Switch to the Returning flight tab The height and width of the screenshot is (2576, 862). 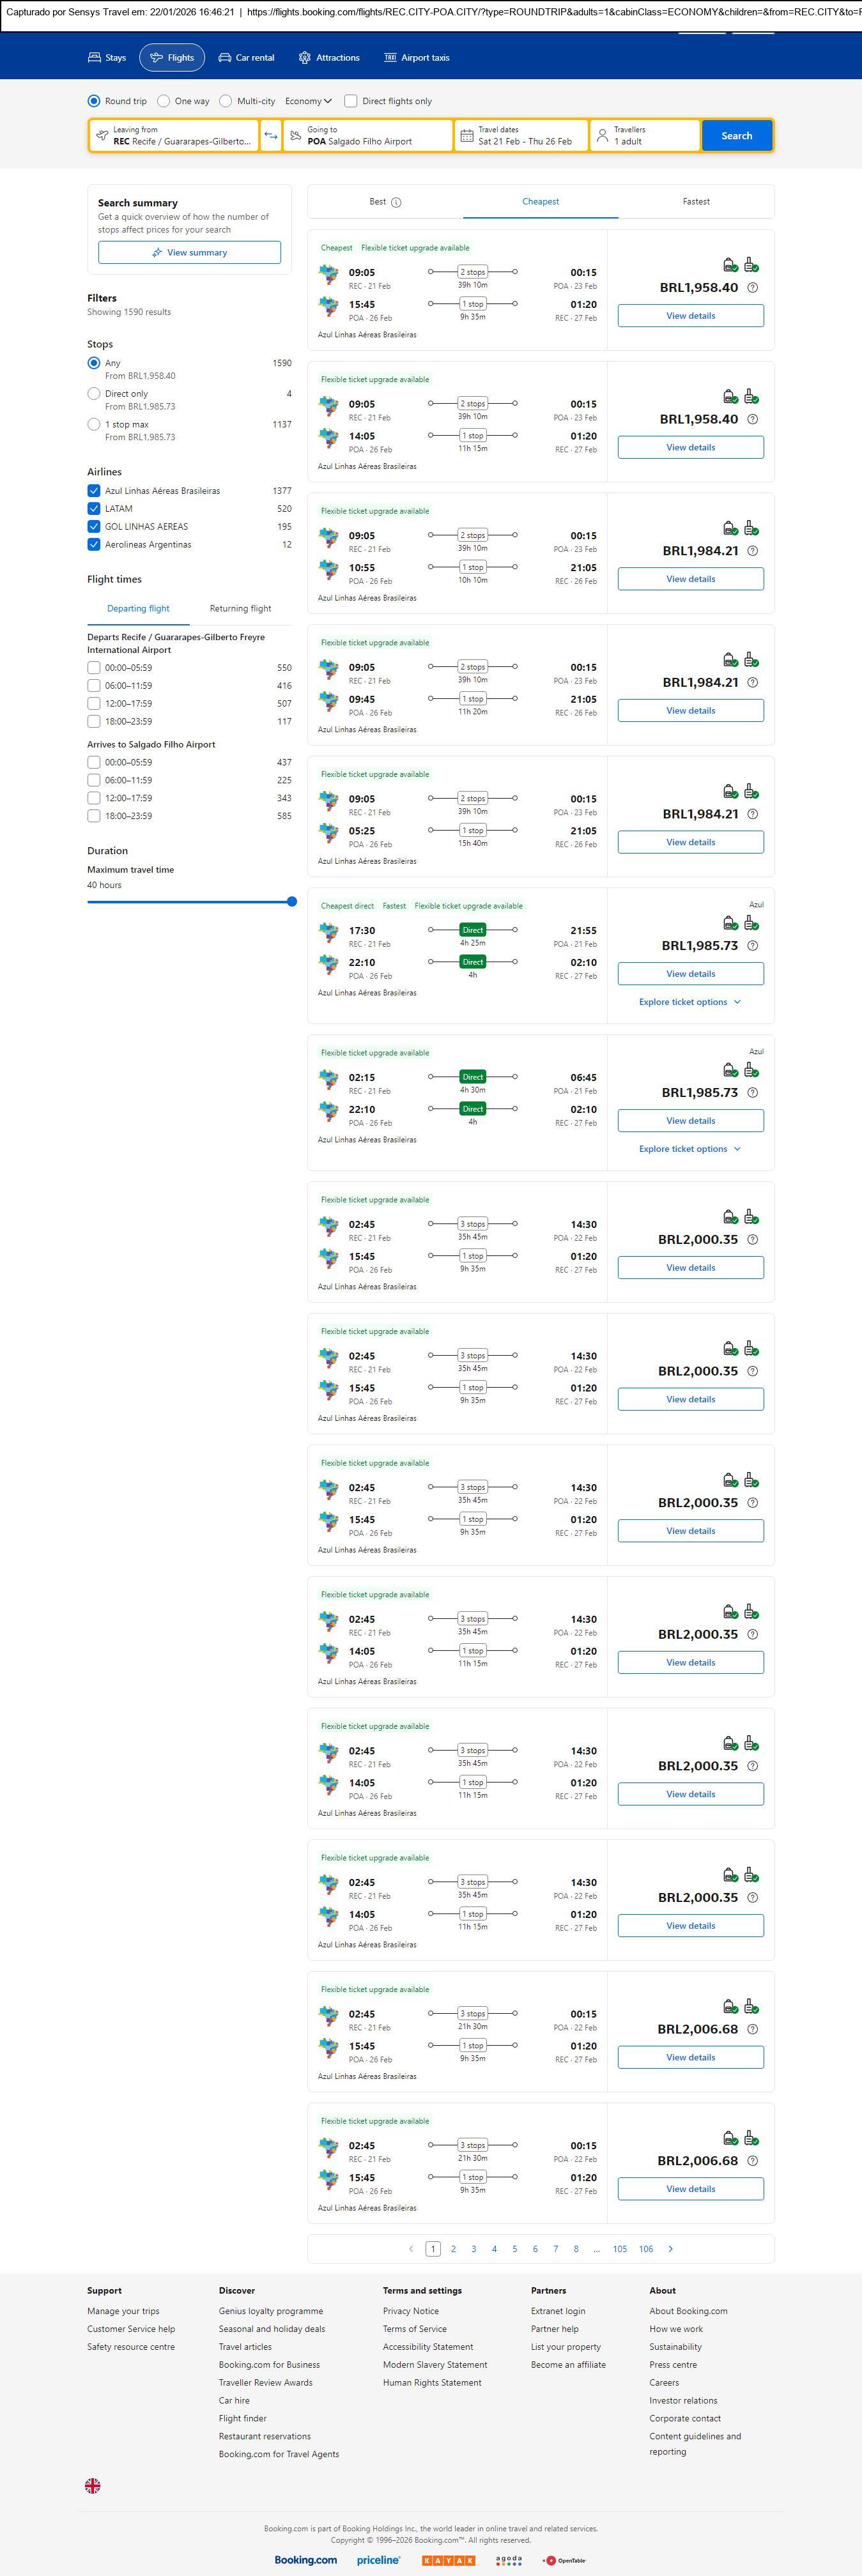(240, 609)
